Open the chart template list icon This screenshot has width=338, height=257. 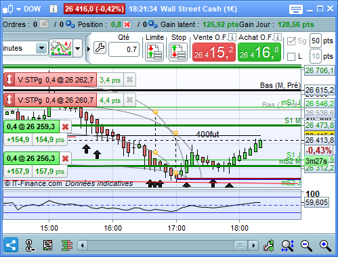[x=48, y=246]
